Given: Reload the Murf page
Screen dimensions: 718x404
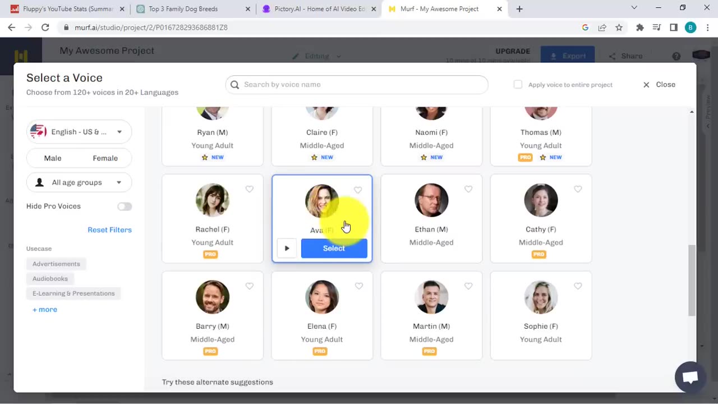Looking at the screenshot, I should click(45, 27).
